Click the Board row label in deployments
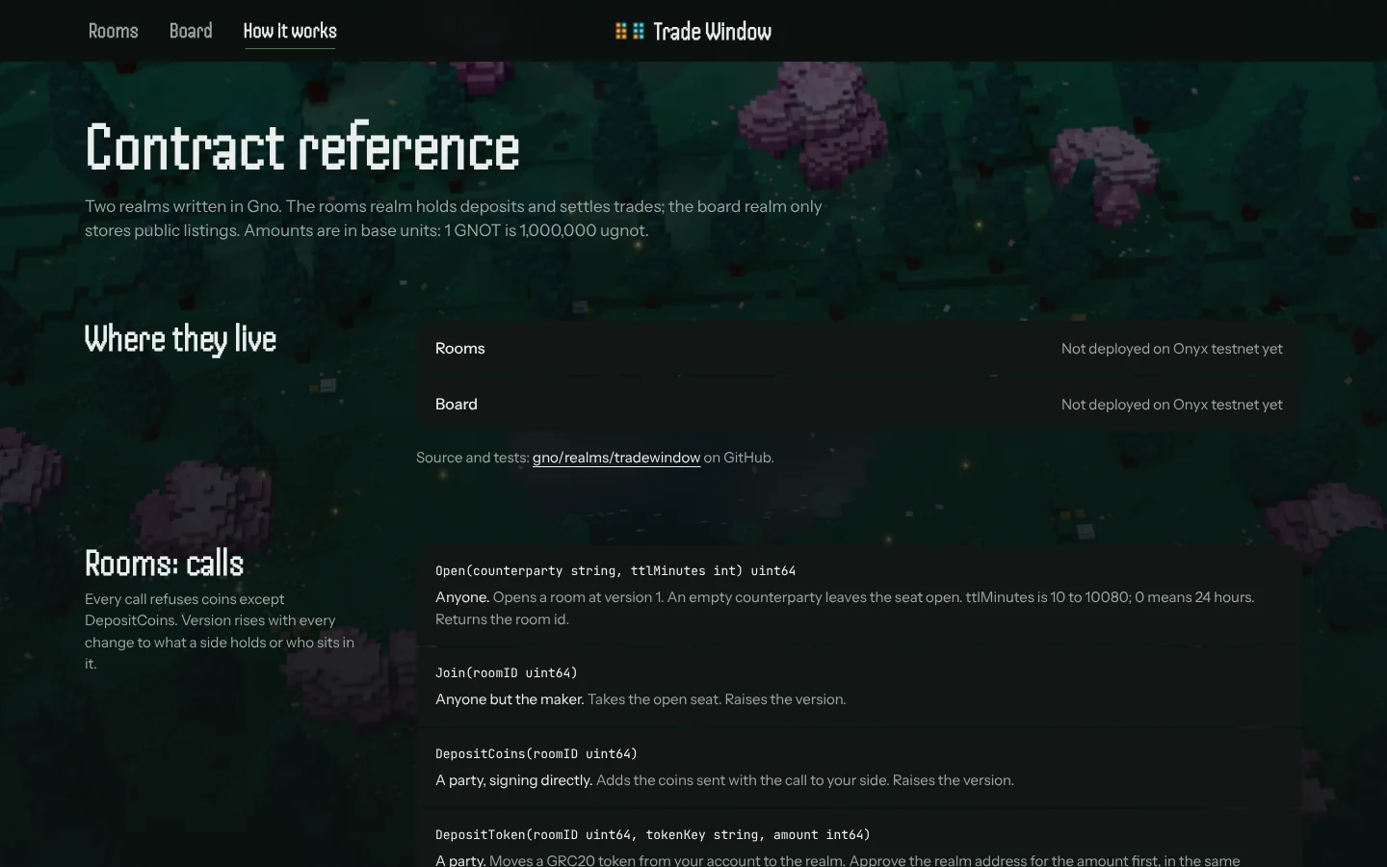Viewport: 1387px width, 867px height. point(457,405)
